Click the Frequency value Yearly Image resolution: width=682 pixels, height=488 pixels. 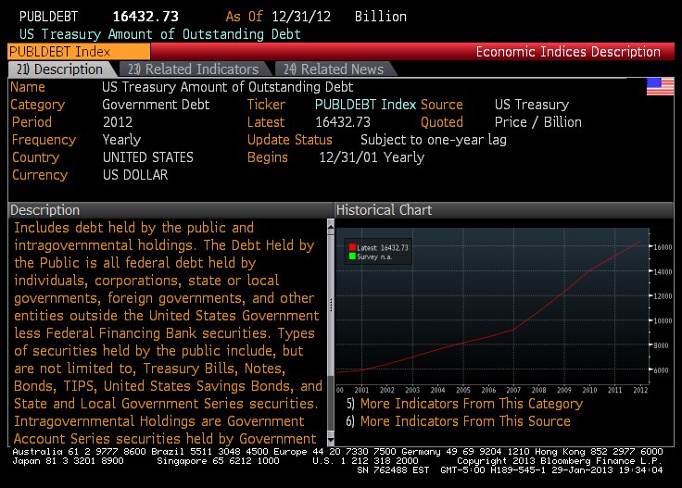pos(121,140)
